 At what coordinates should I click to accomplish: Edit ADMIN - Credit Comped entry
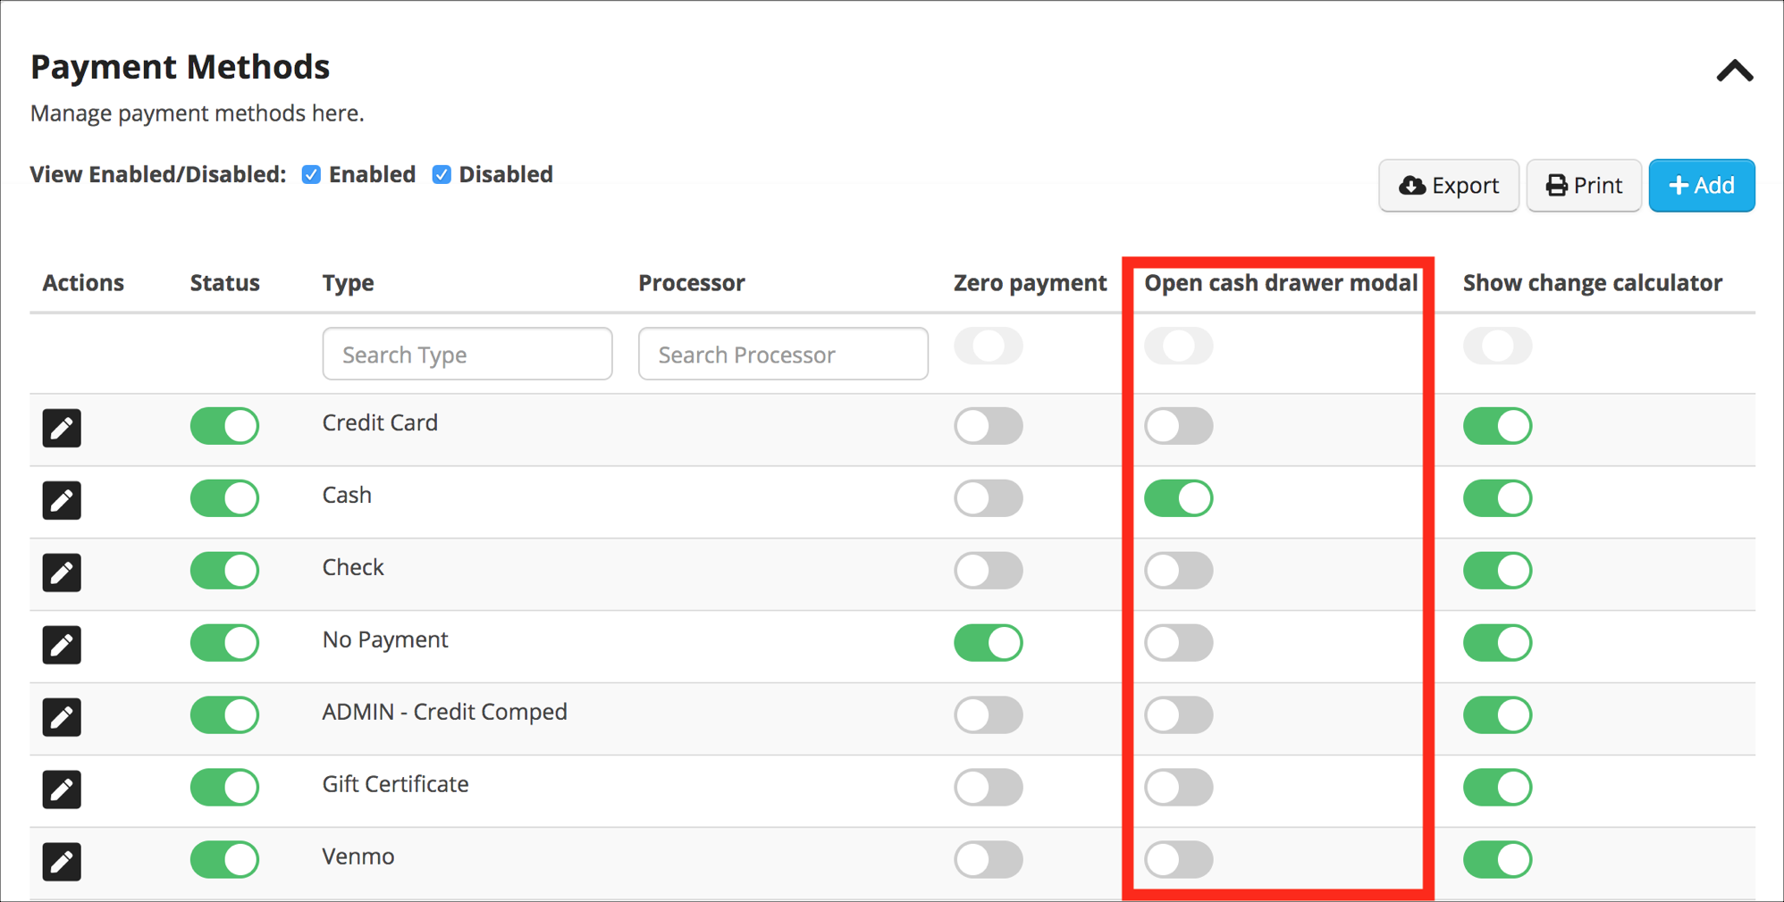(x=62, y=717)
